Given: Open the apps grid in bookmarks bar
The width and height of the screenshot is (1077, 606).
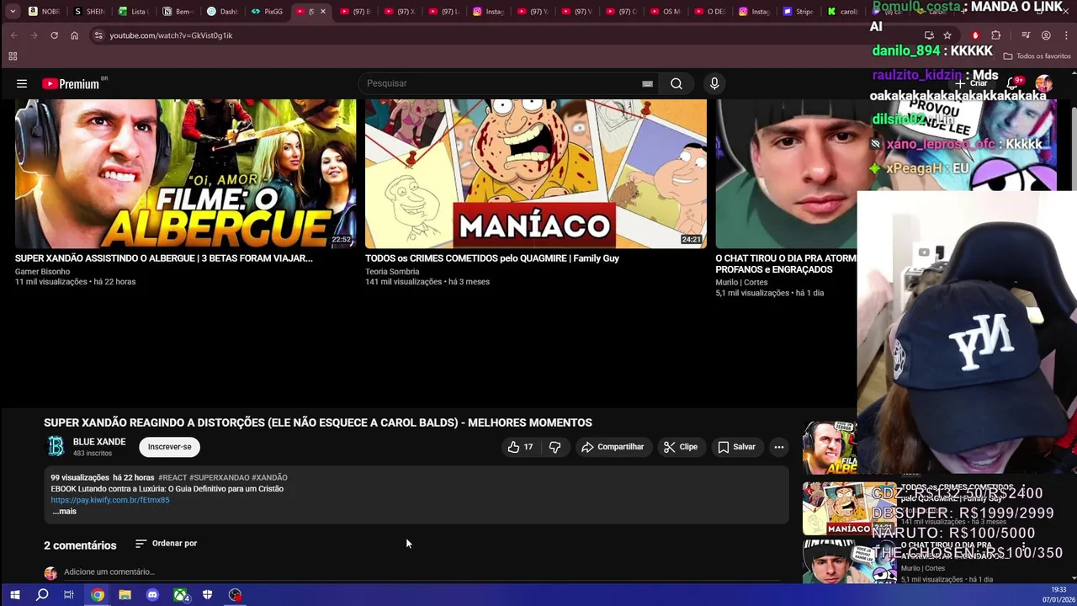Looking at the screenshot, I should click(x=13, y=56).
